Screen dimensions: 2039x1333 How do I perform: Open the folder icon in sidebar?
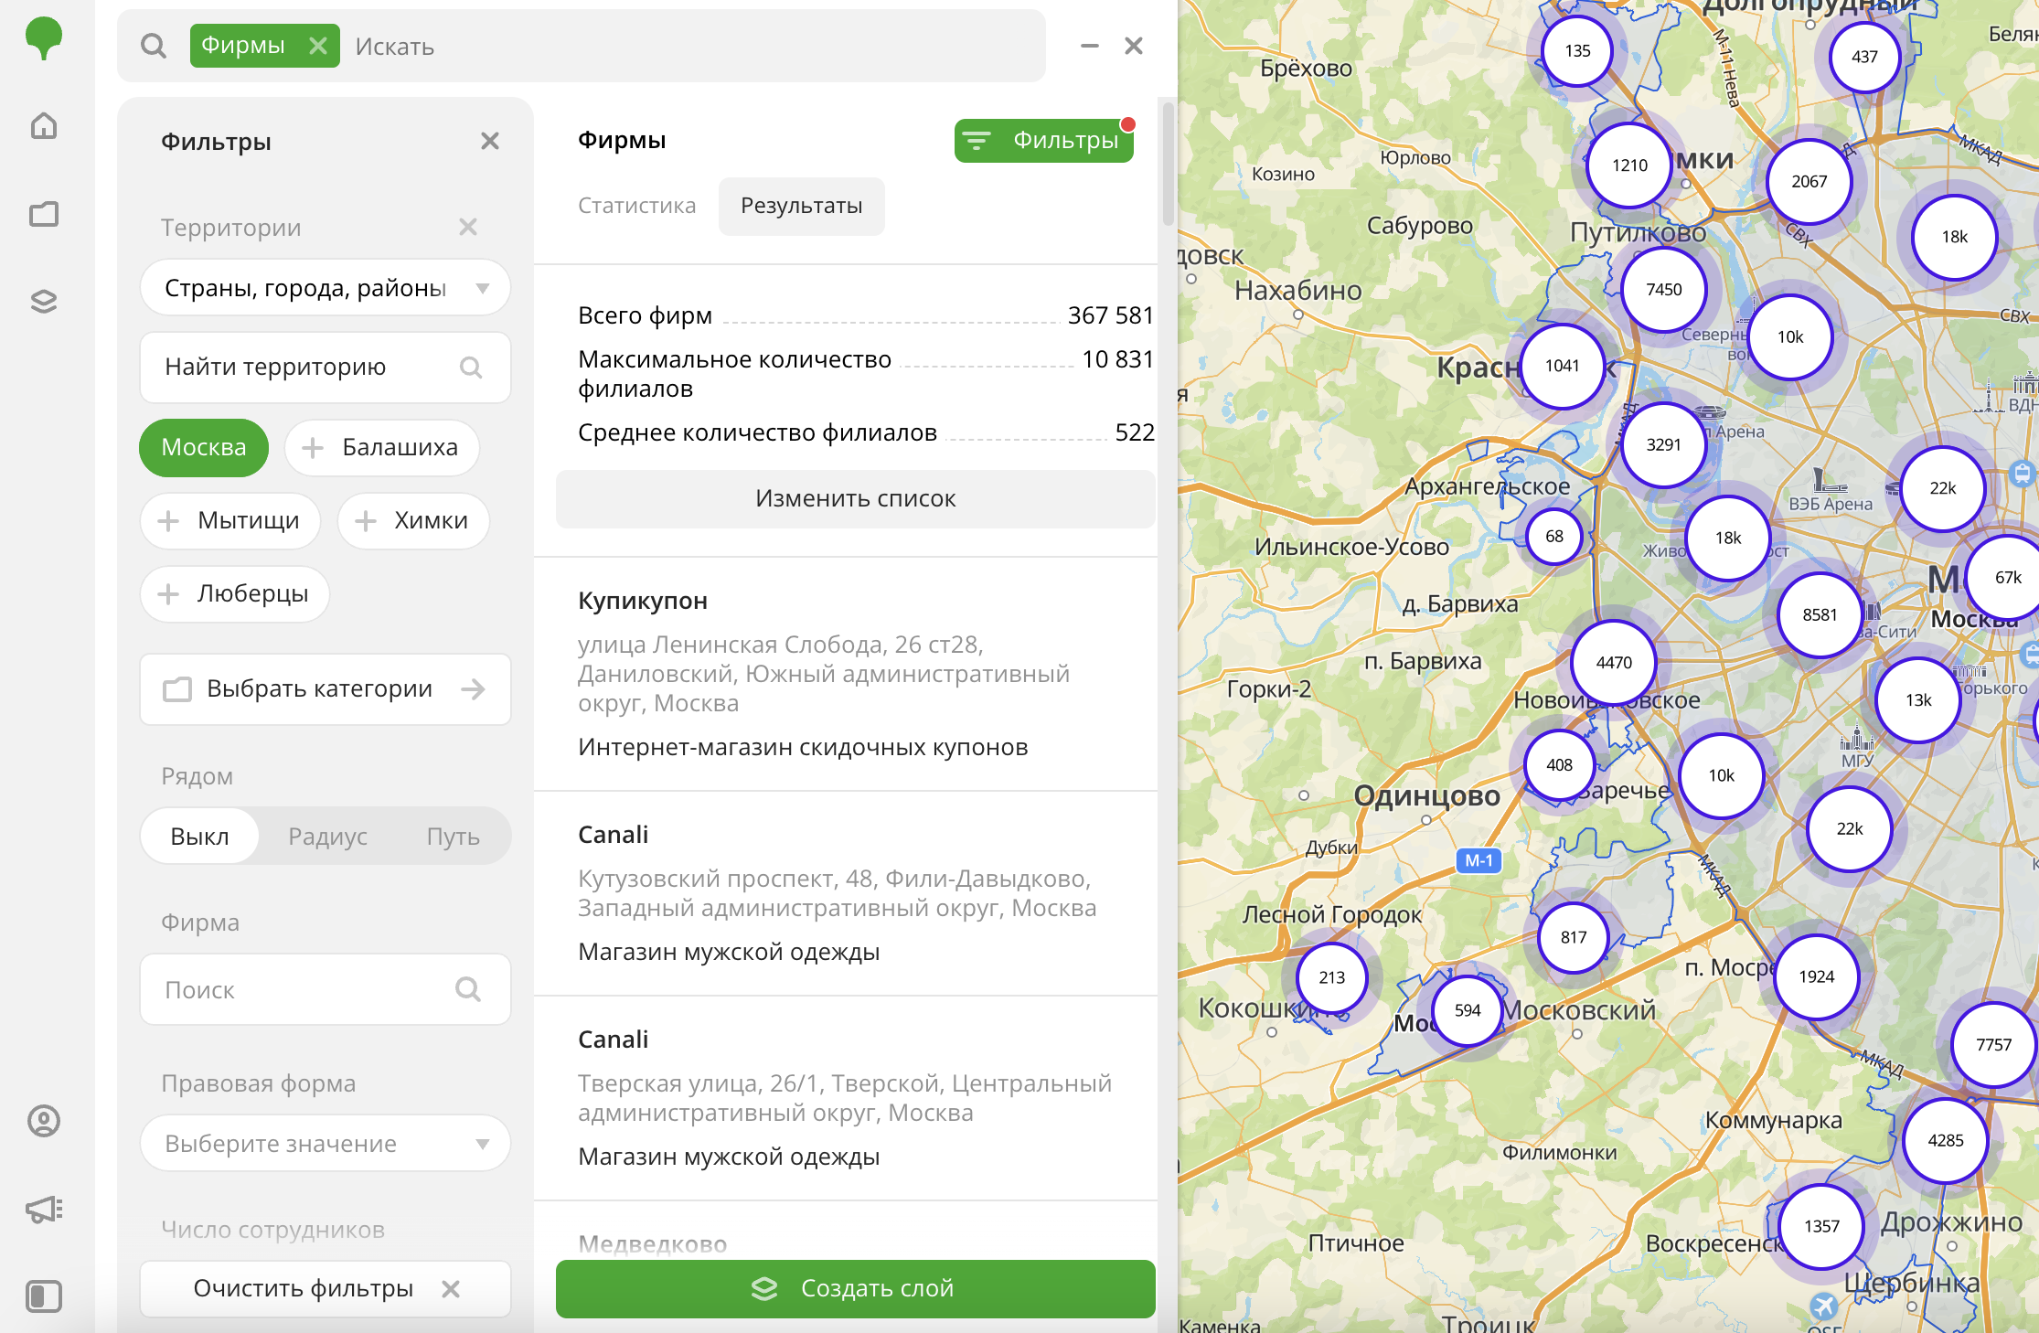coord(44,214)
